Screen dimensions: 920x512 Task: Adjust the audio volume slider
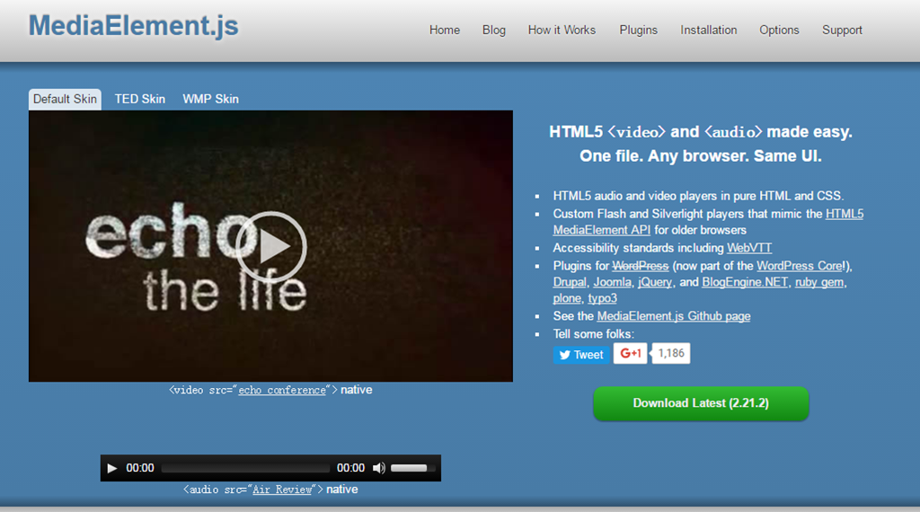413,468
